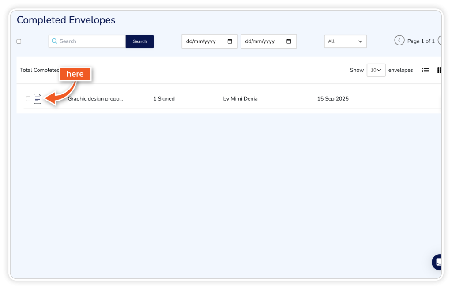Click the 1 Signed status text
Viewport: 452px width, 289px height.
pyautogui.click(x=164, y=99)
